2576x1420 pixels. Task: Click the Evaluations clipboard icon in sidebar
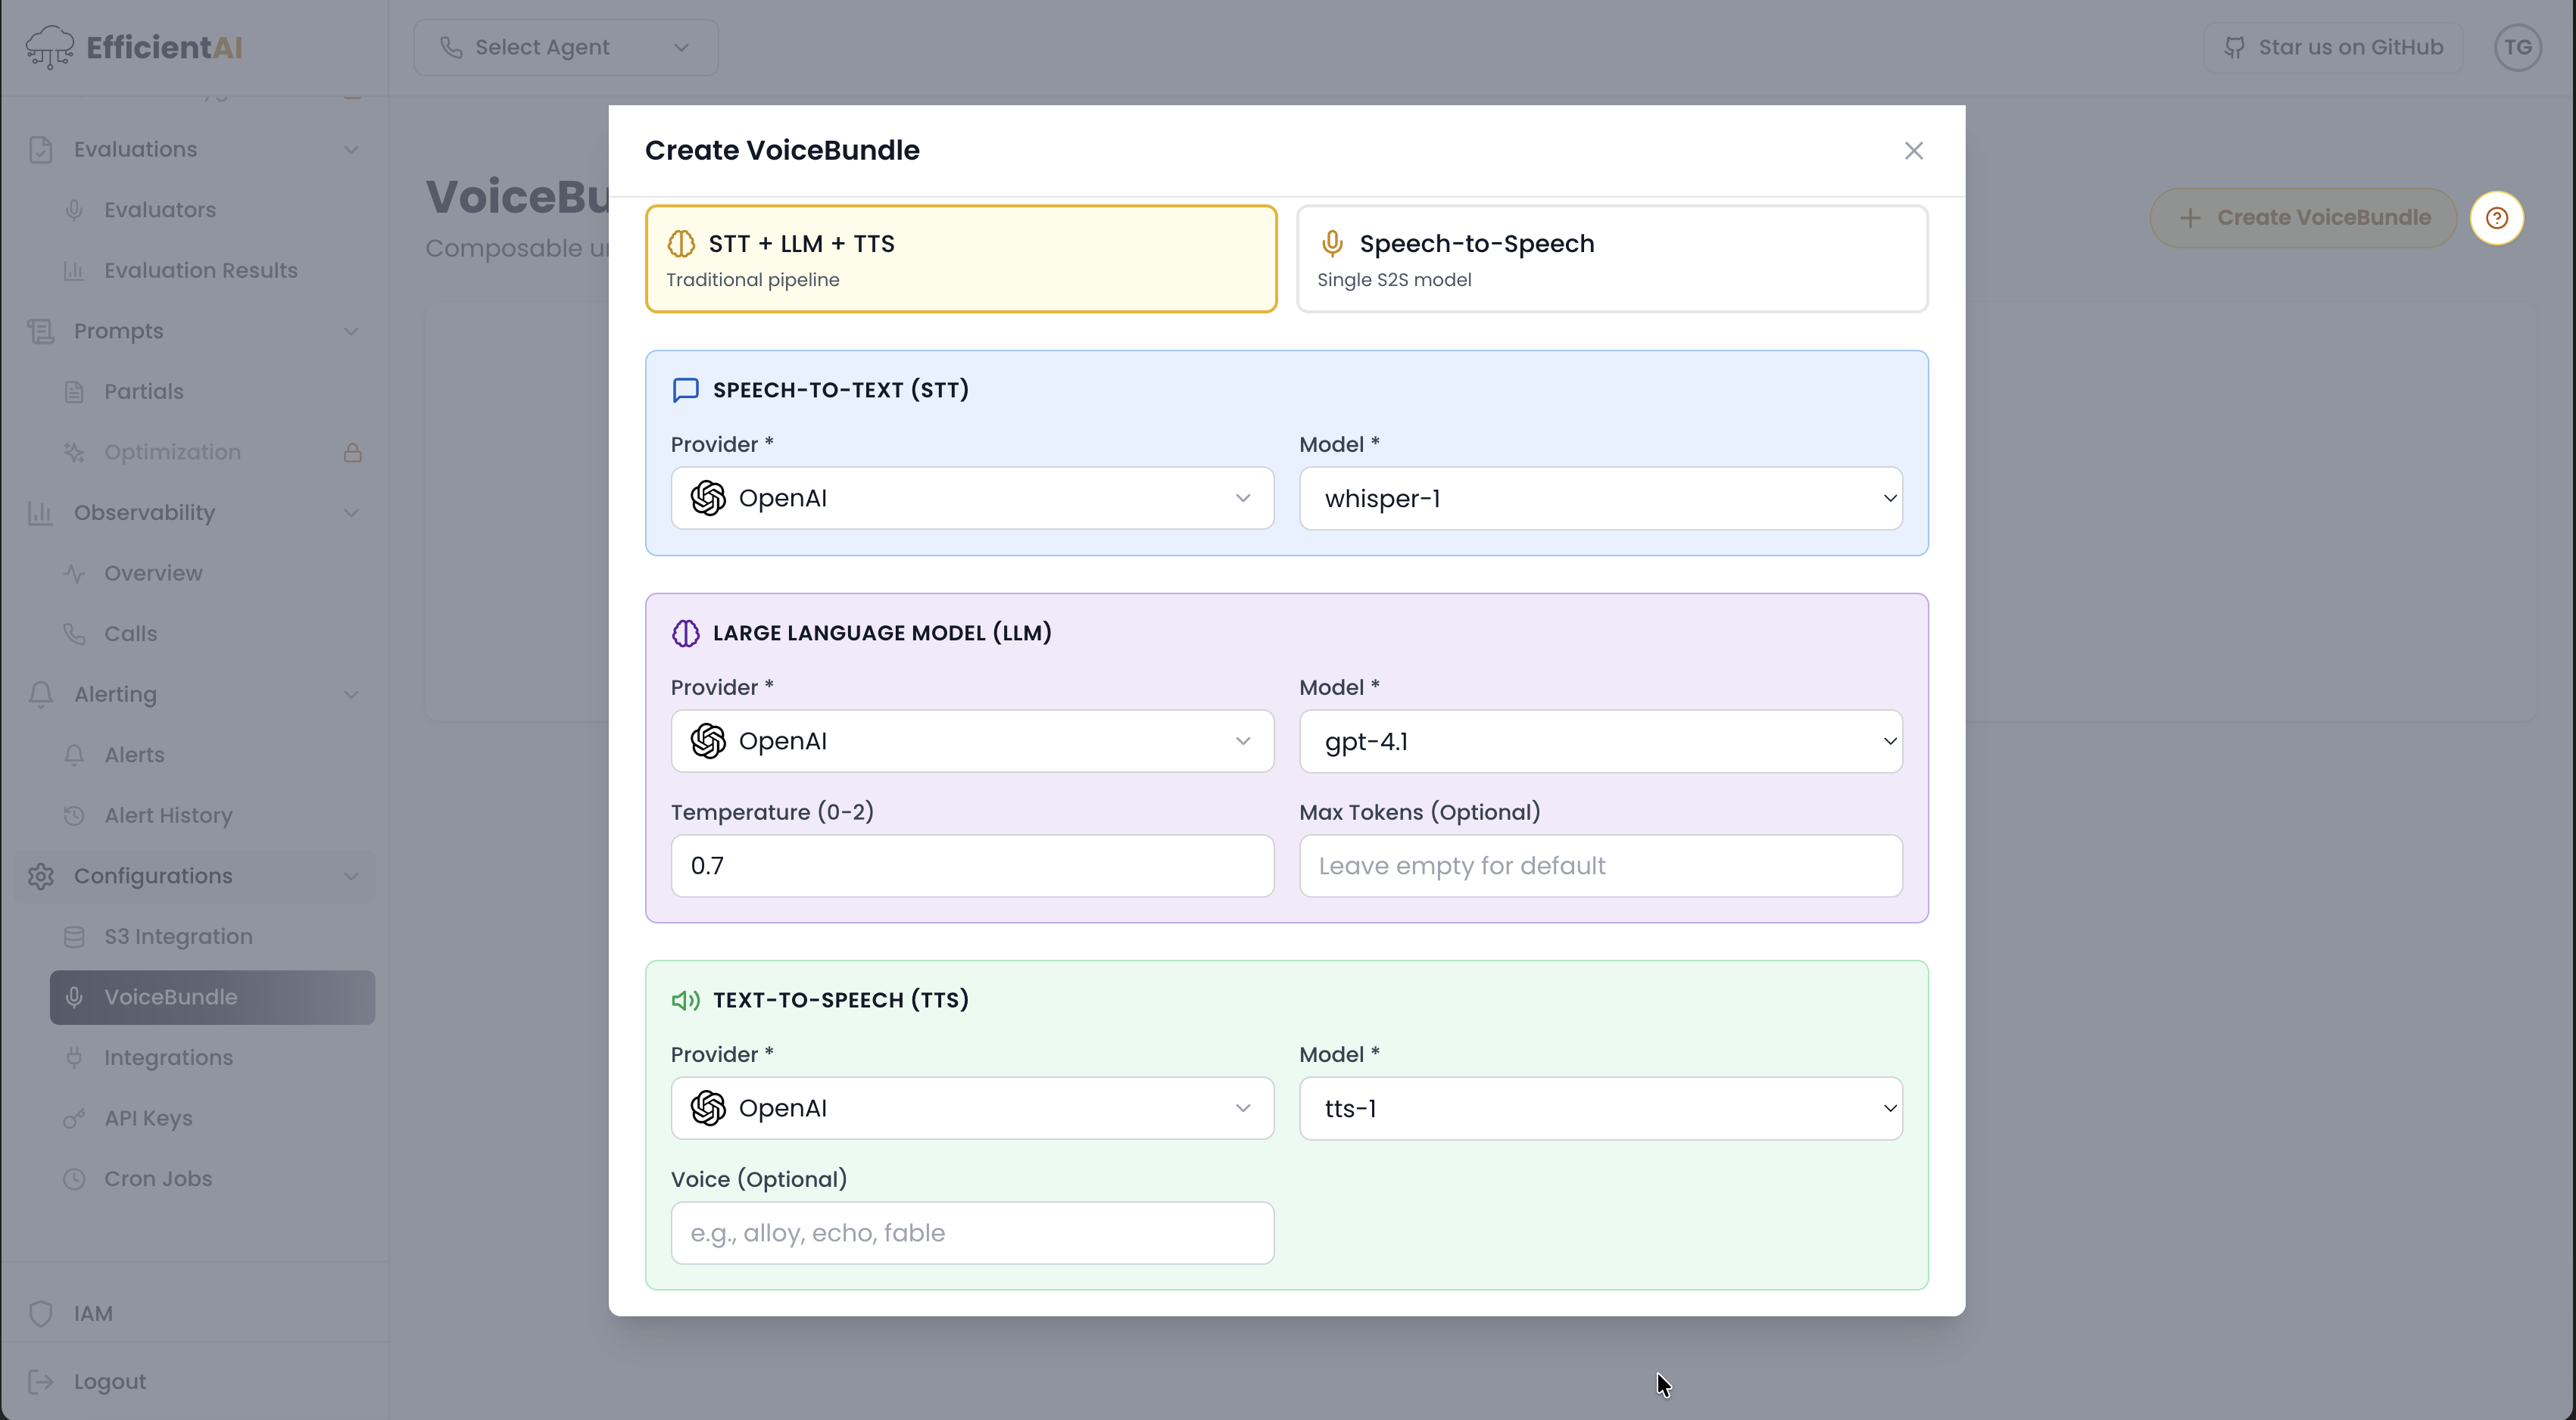point(41,150)
